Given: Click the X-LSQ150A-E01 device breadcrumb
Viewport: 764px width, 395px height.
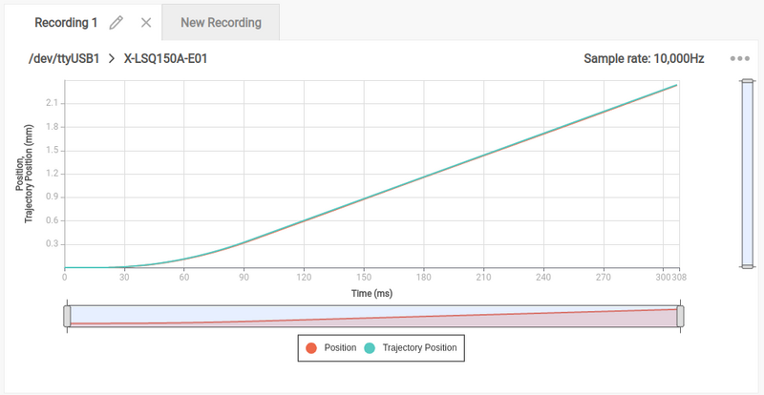Looking at the screenshot, I should click(165, 59).
